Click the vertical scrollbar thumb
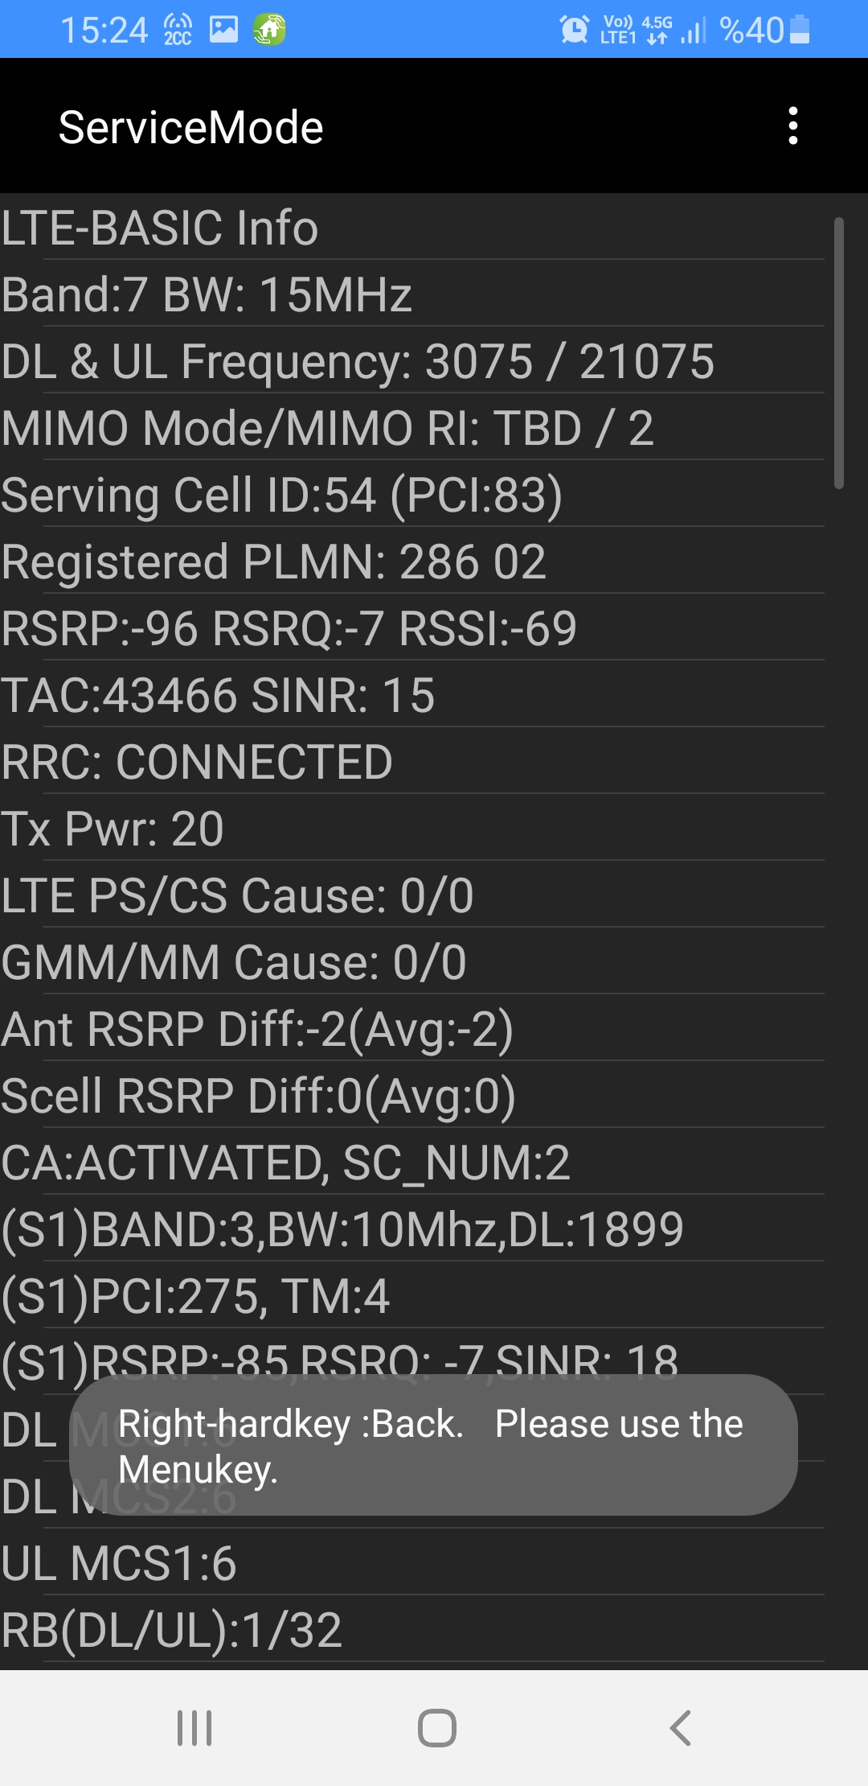Viewport: 868px width, 1786px height. pos(839,352)
